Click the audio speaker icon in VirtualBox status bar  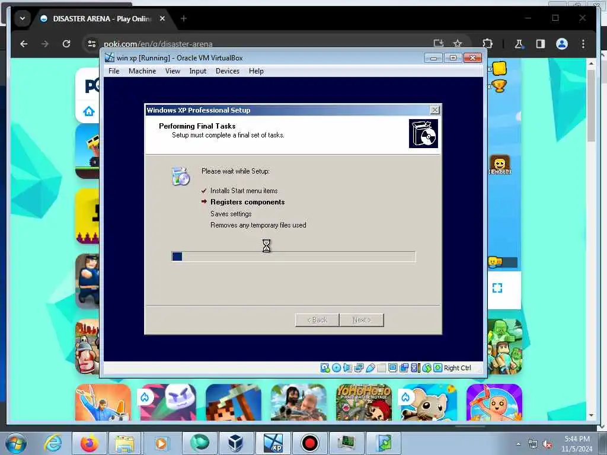click(347, 368)
